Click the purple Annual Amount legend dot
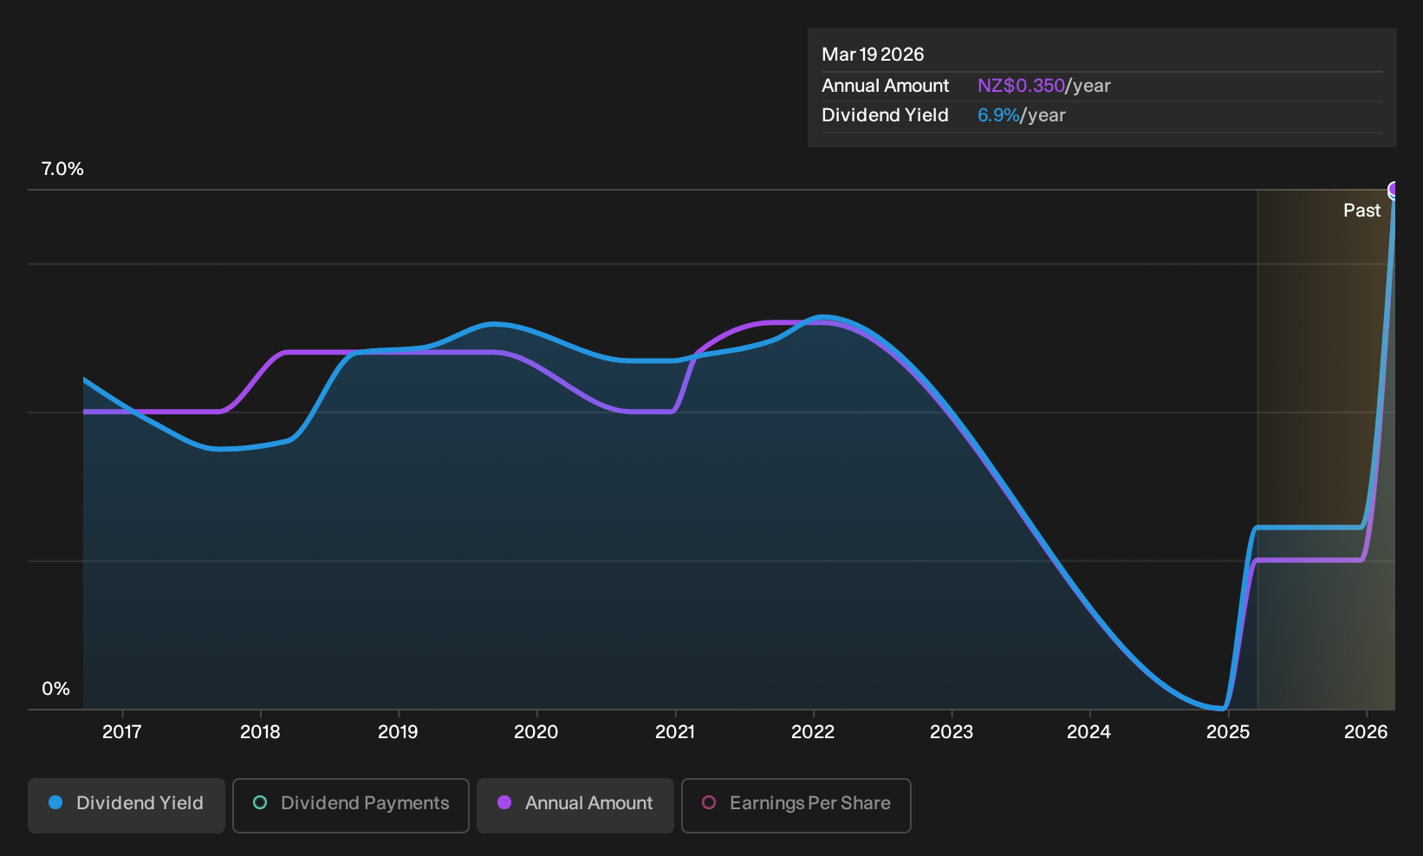This screenshot has height=856, width=1423. pos(504,803)
